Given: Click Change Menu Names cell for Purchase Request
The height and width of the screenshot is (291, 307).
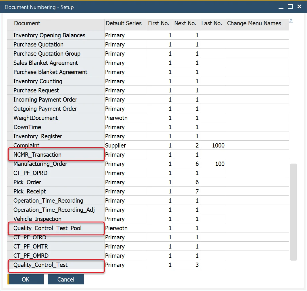Looking at the screenshot, I should point(257,90).
